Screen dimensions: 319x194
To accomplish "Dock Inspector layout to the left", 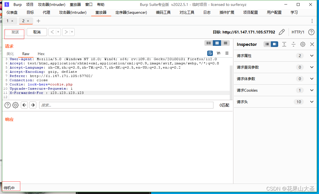I will point(267,44).
